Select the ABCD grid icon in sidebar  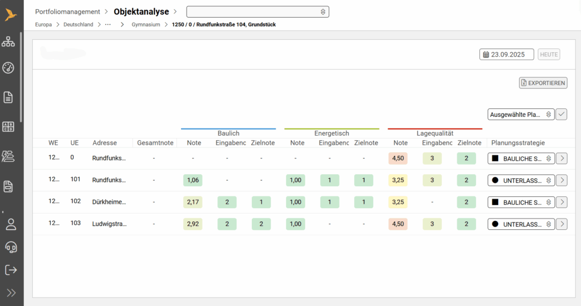9,127
